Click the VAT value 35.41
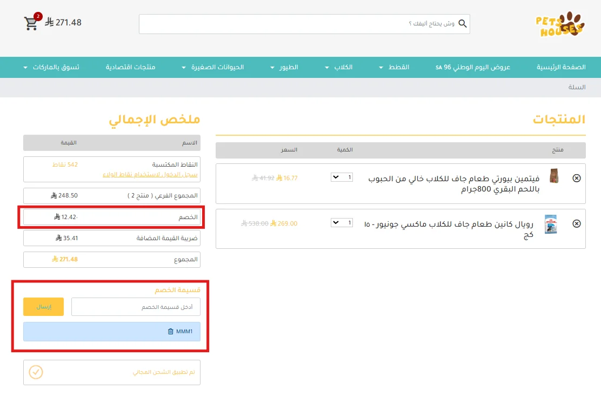Screen dimensions: 601x396 pyautogui.click(x=66, y=238)
